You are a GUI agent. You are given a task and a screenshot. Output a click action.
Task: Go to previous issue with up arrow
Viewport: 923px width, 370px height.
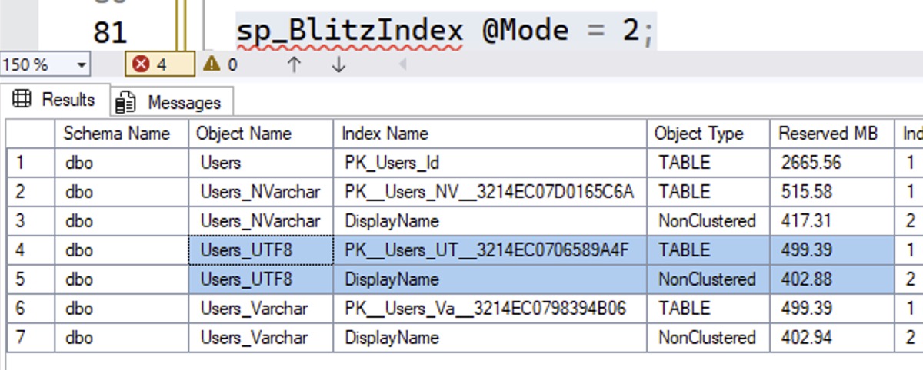294,64
